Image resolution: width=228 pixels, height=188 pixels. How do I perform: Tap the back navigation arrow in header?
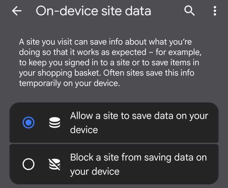pos(17,11)
